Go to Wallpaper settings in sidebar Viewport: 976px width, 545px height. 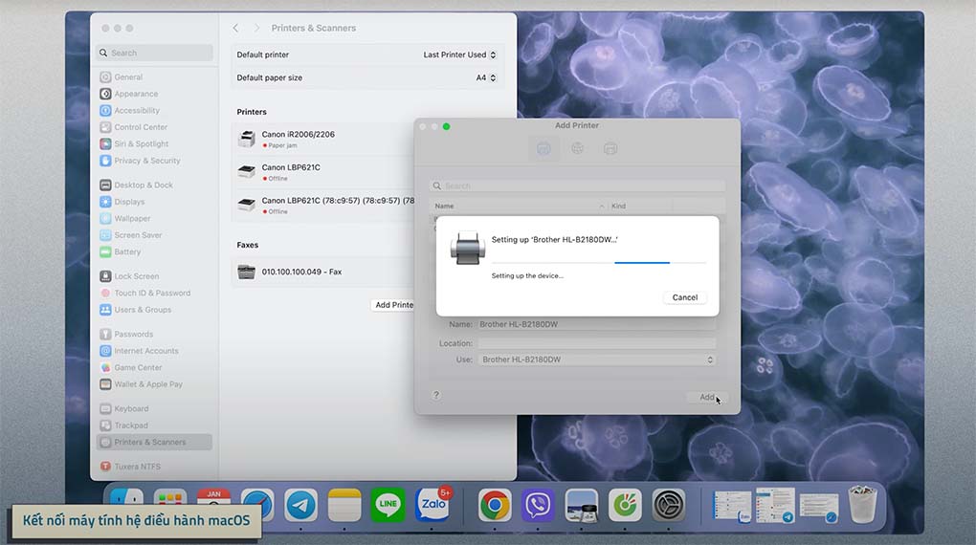click(132, 218)
